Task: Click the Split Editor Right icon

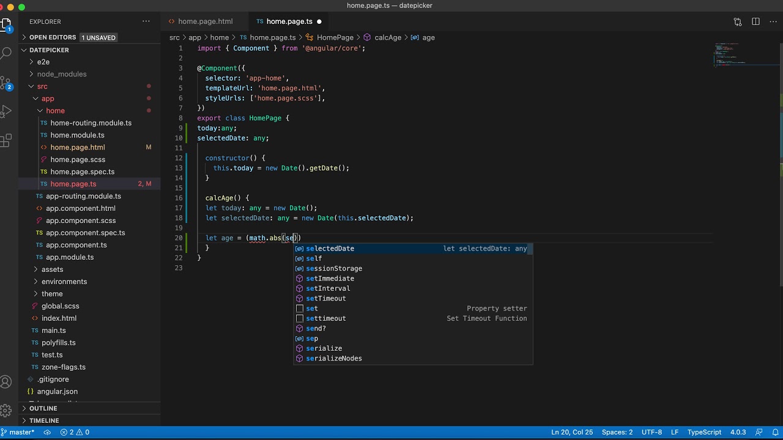Action: click(755, 21)
